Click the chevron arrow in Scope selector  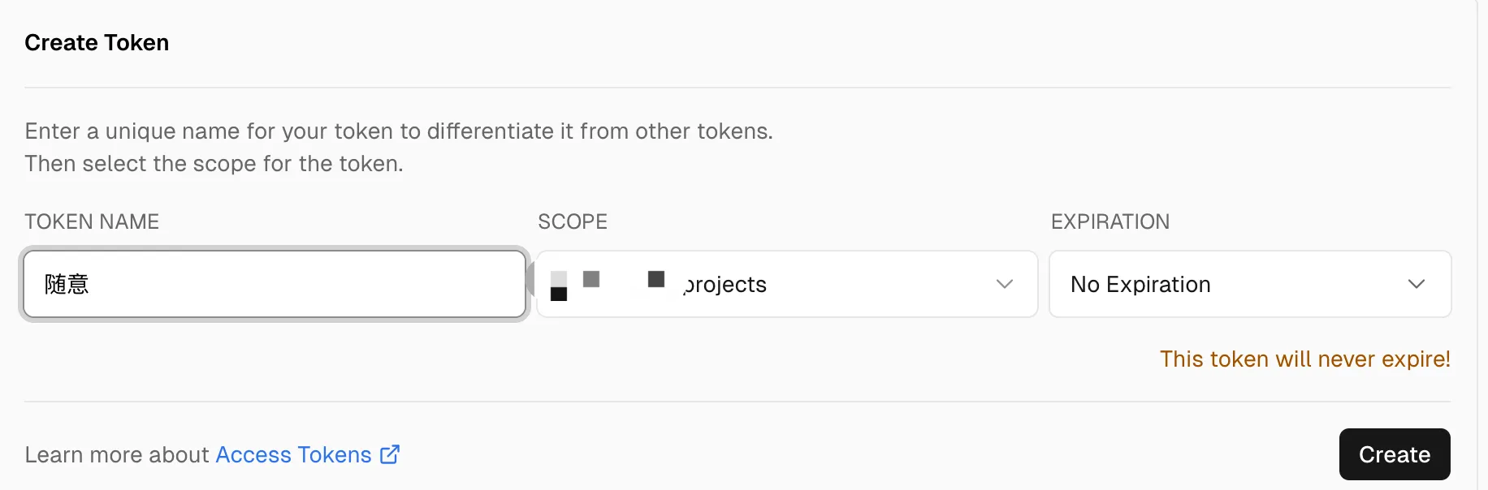1005,284
